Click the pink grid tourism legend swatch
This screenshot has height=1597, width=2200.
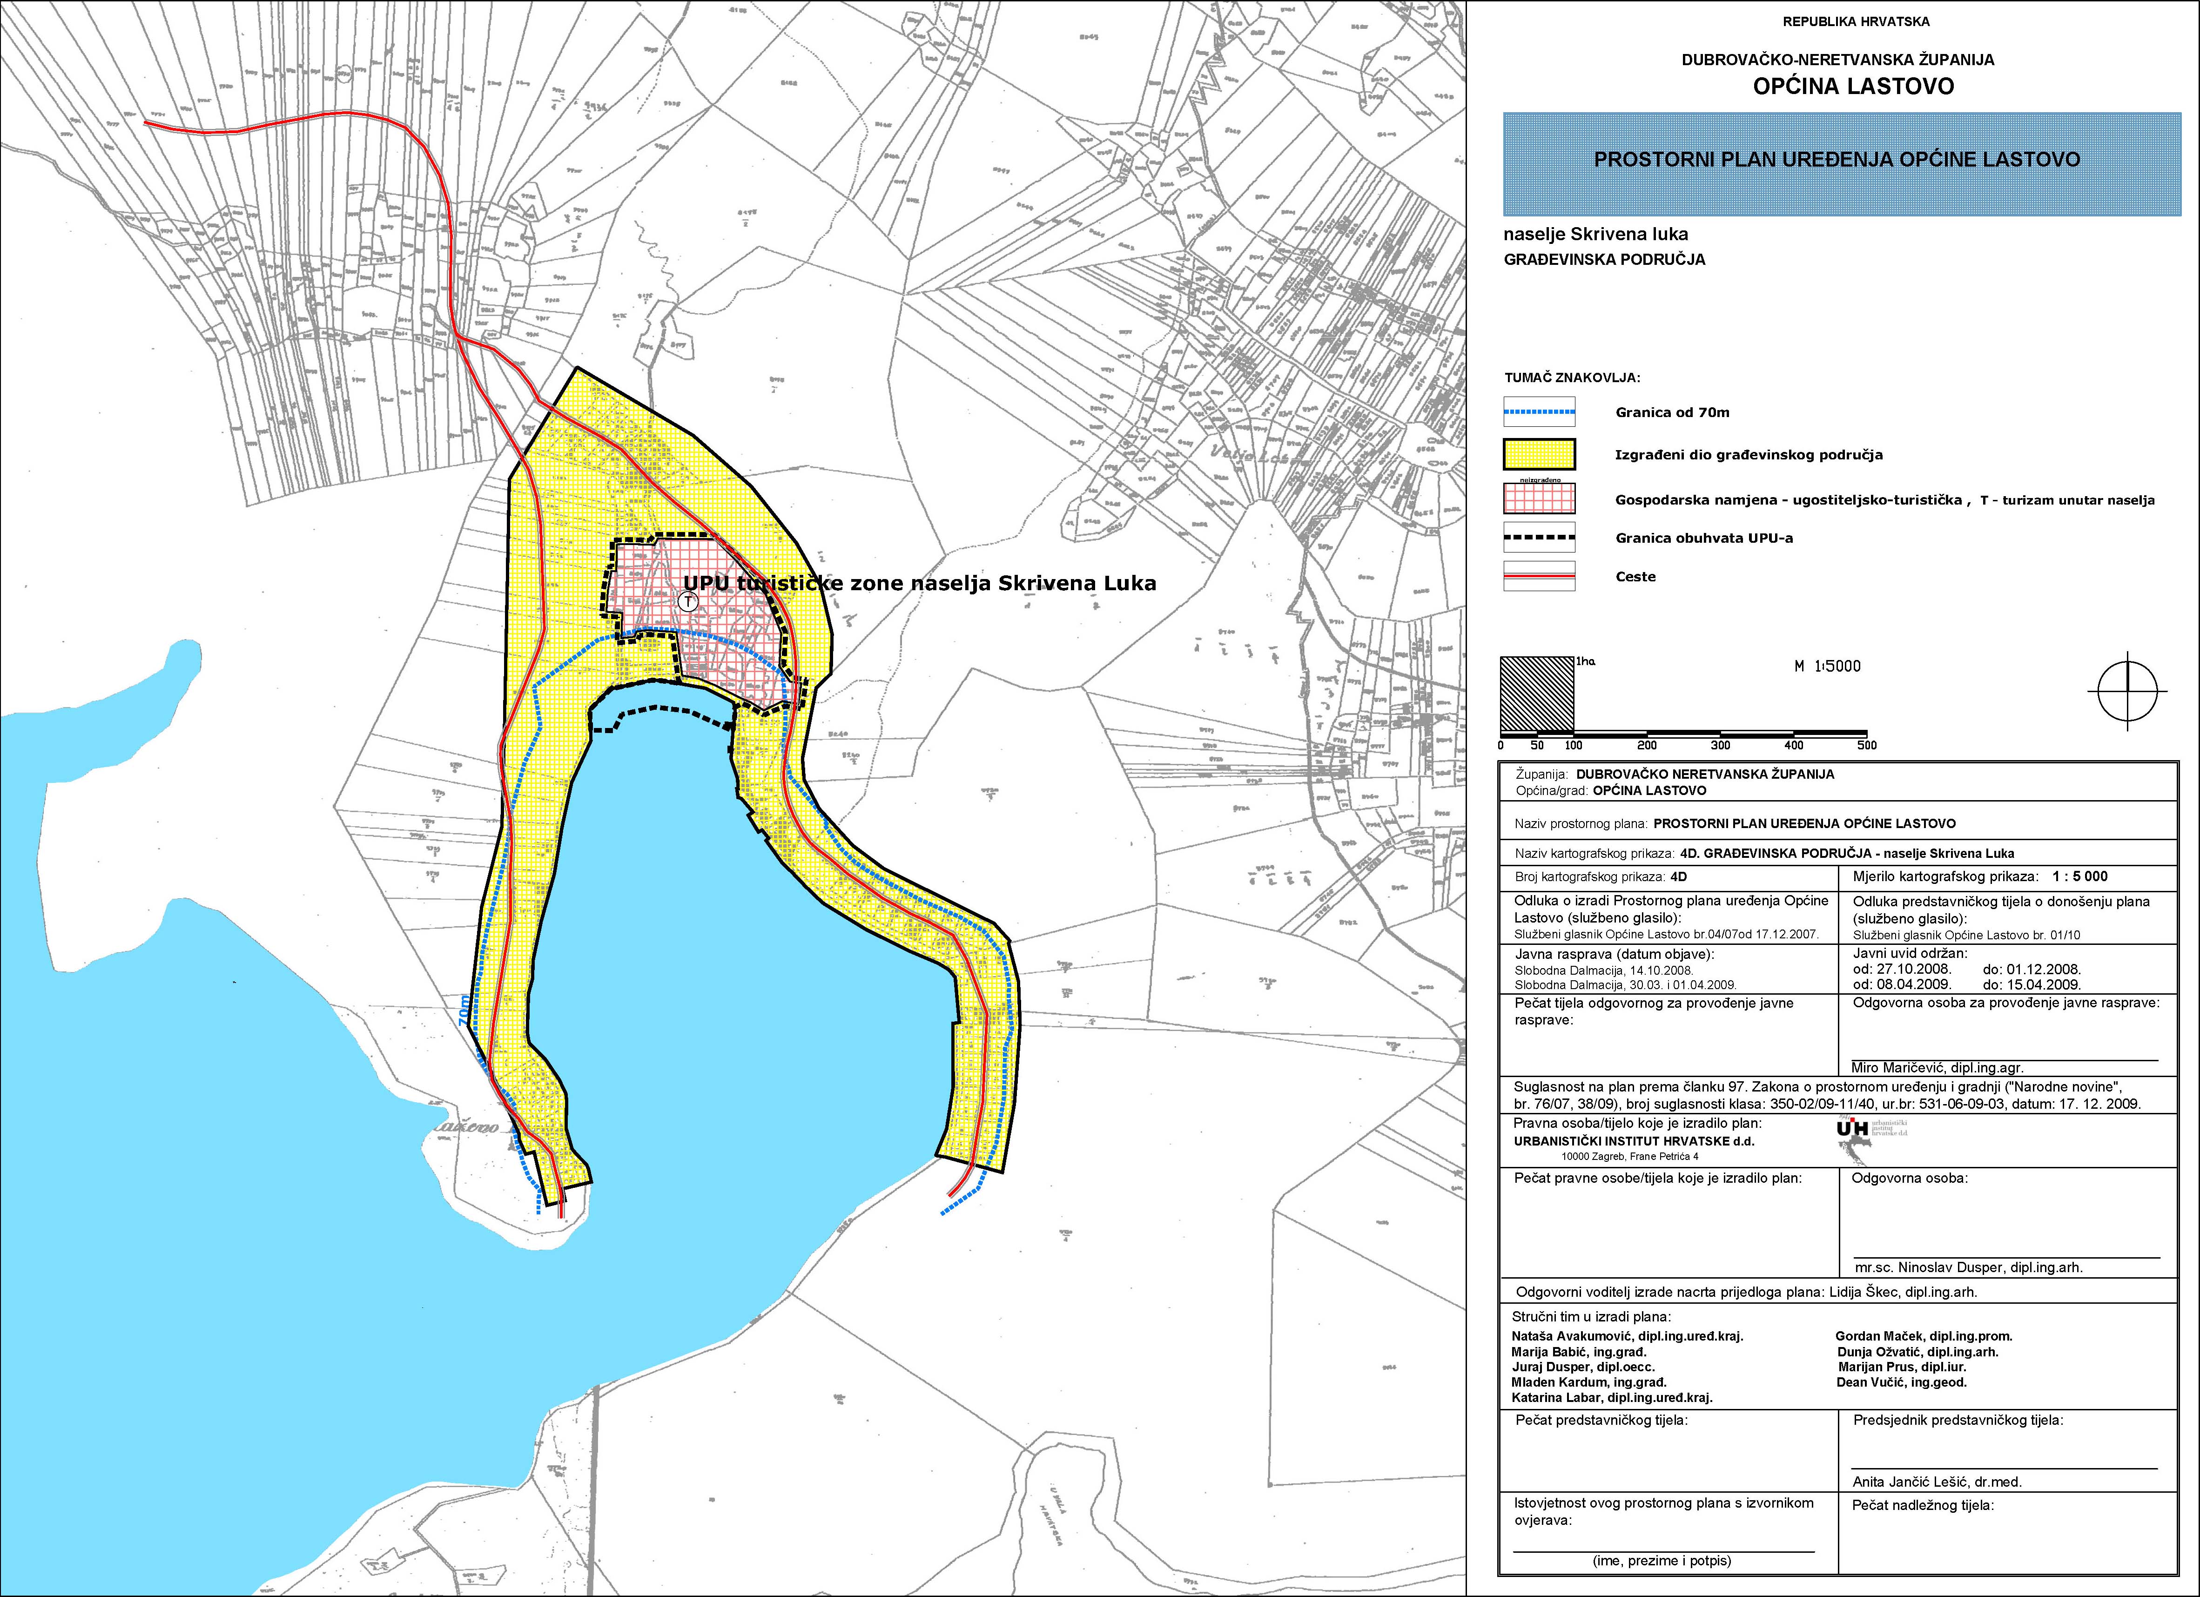pos(1539,499)
